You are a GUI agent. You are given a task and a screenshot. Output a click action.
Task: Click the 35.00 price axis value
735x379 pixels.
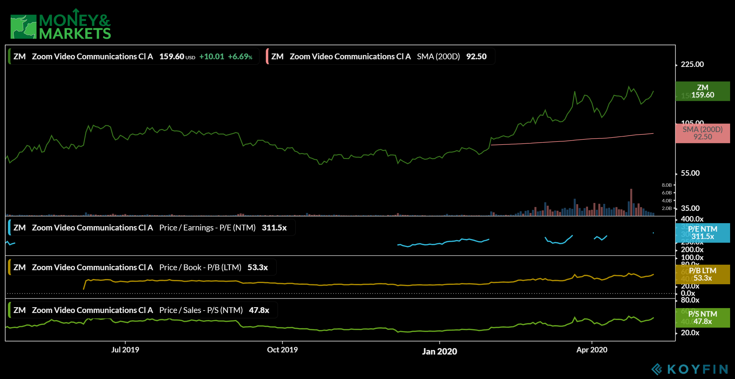tap(690, 208)
